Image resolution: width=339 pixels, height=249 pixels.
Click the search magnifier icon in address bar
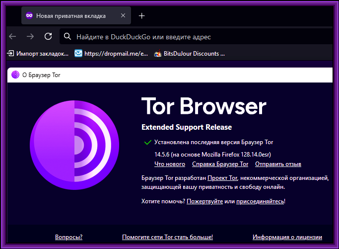tap(68, 36)
